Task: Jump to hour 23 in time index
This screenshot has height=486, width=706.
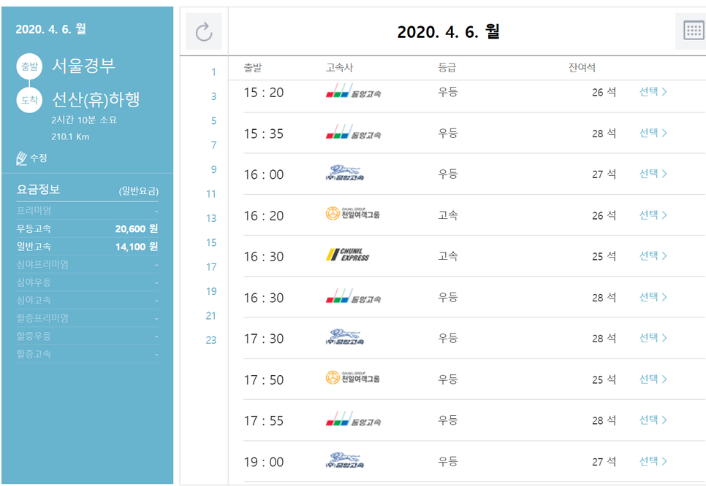Action: 211,340
